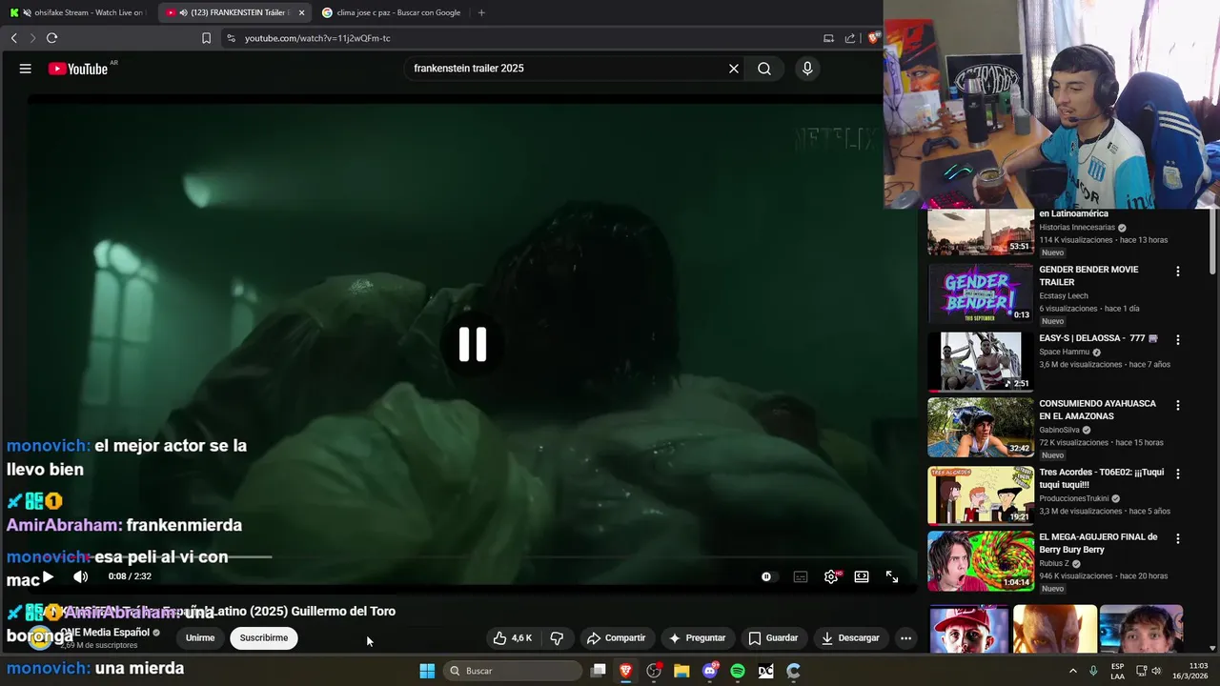Image resolution: width=1220 pixels, height=686 pixels.
Task: Click the play button in player controls
Action: point(48,576)
